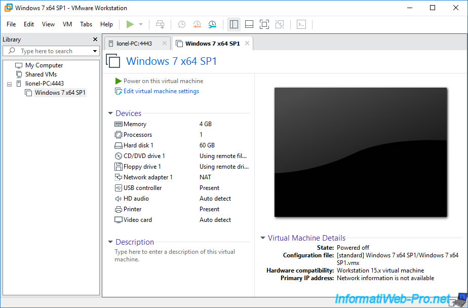This screenshot has height=308, width=468.
Task: Show the console view icon
Action: 301,24
